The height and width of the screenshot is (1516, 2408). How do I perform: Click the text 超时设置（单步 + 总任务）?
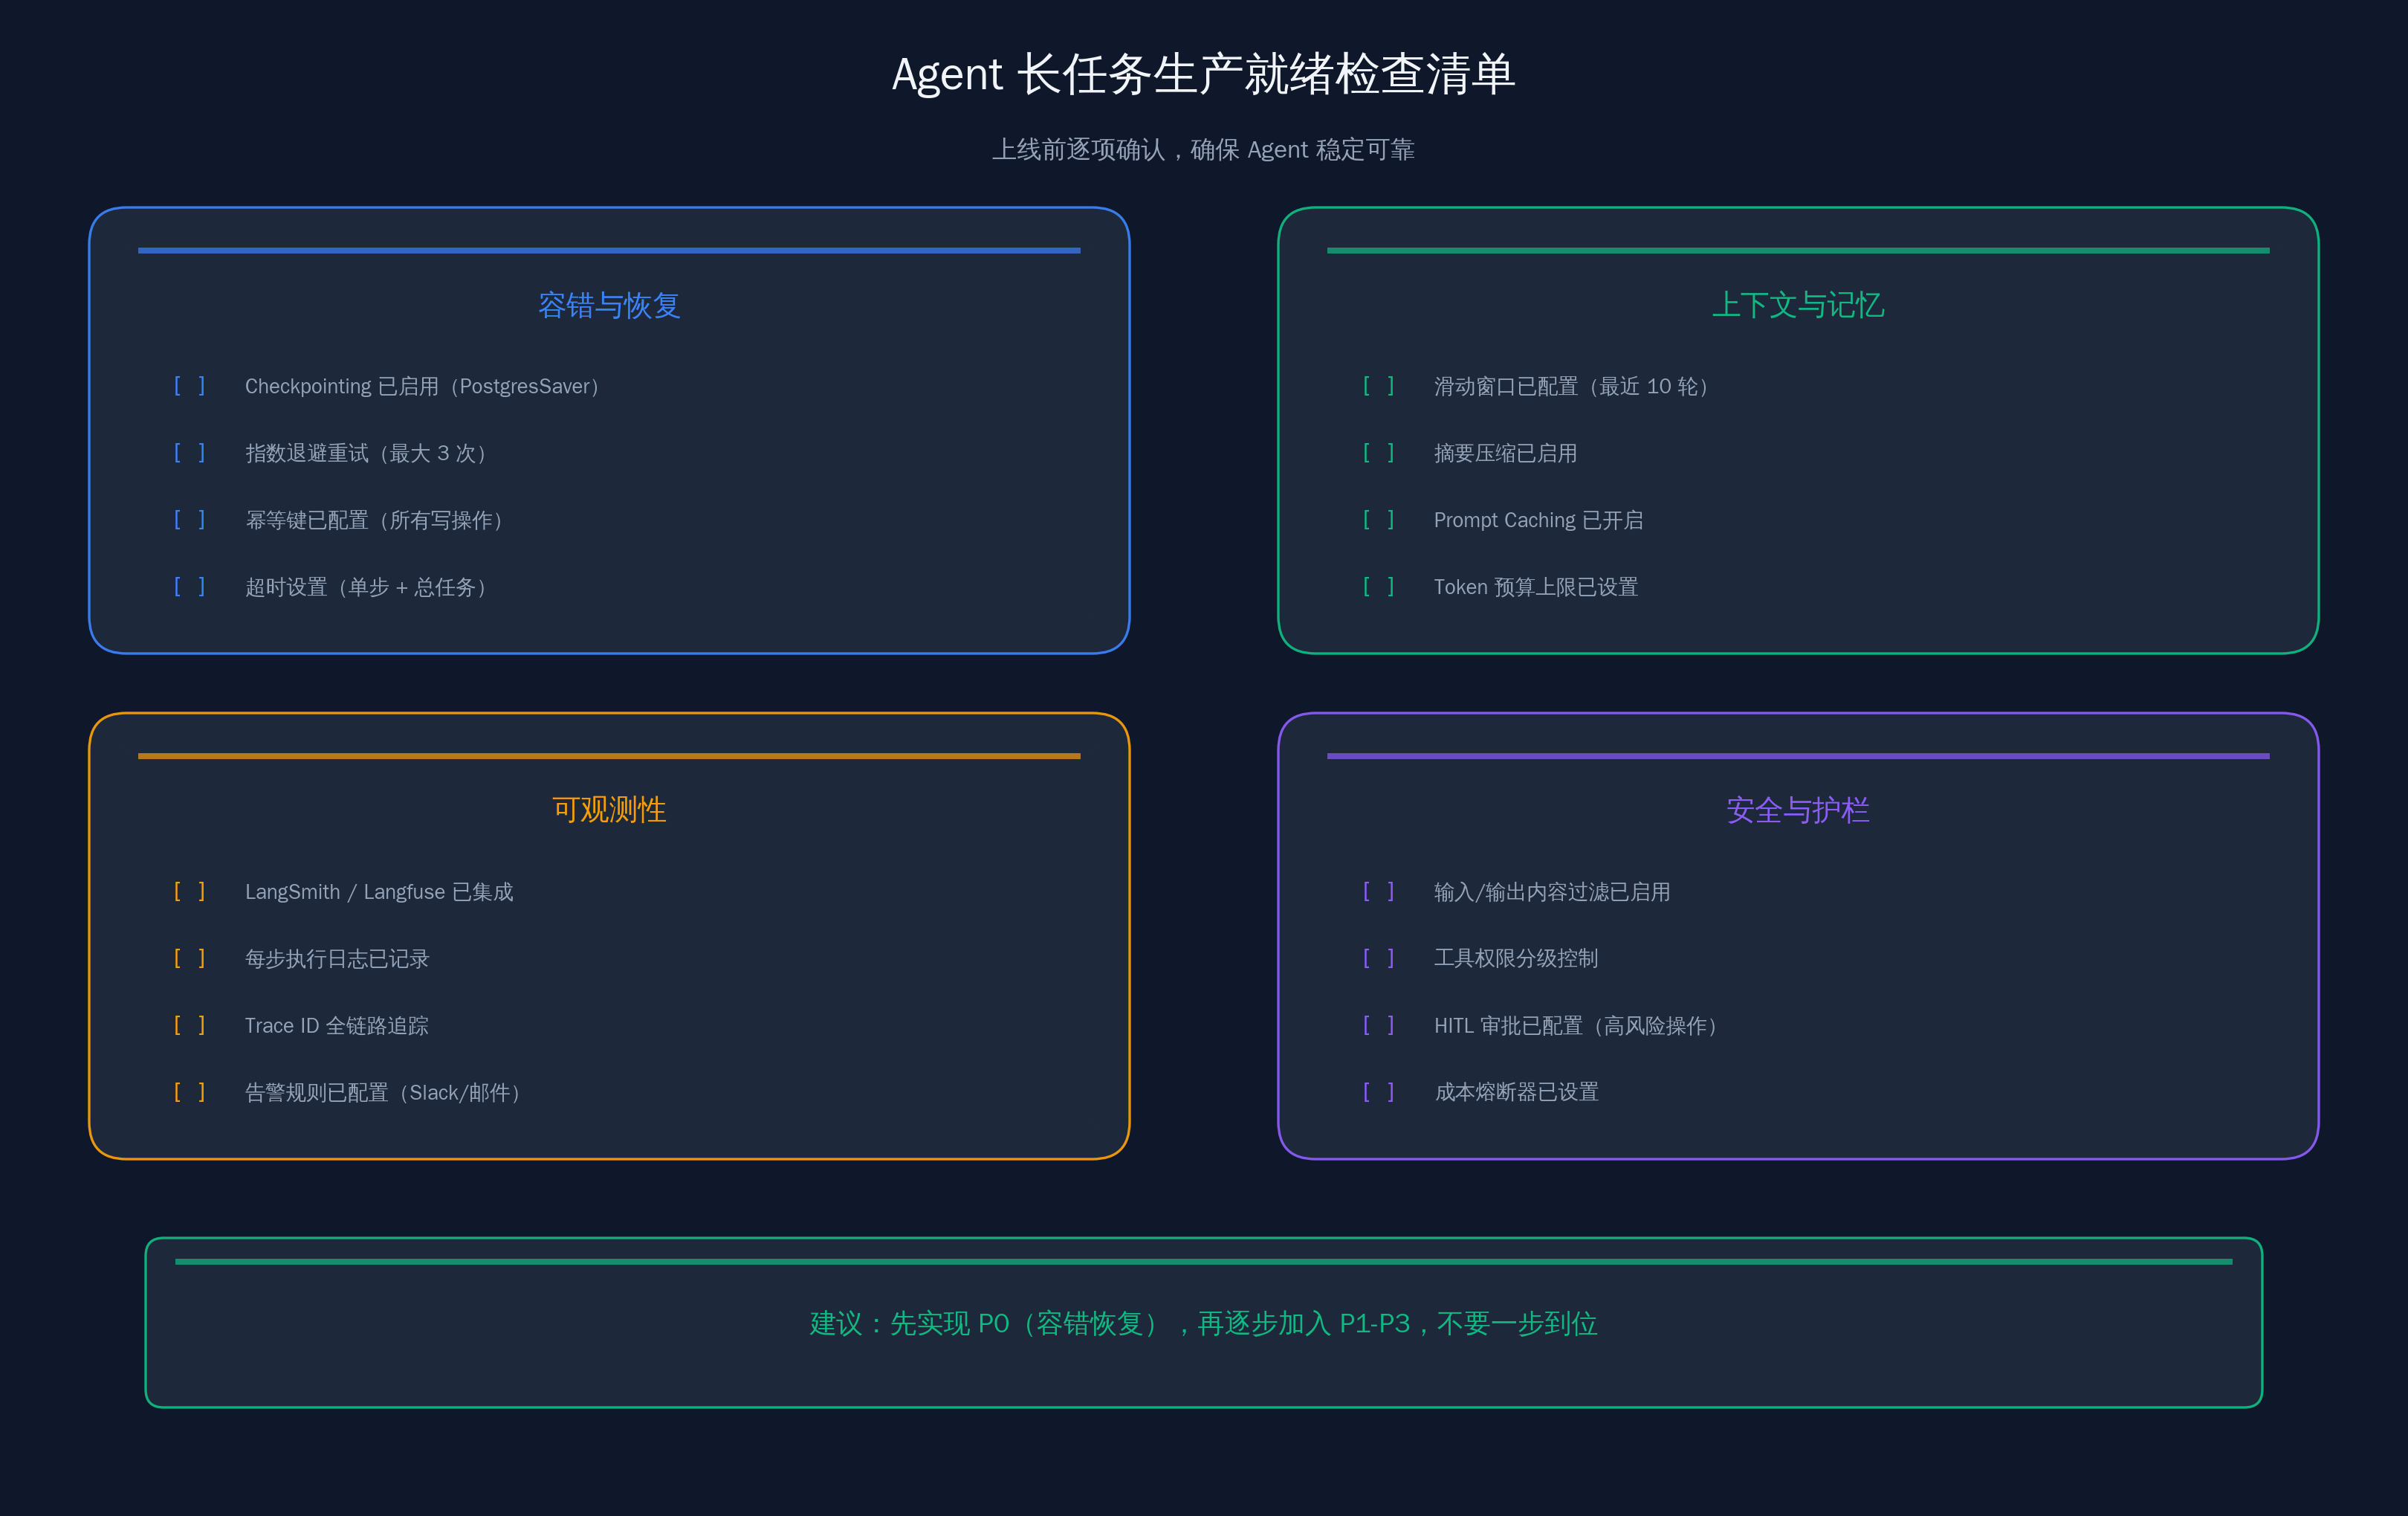[366, 587]
